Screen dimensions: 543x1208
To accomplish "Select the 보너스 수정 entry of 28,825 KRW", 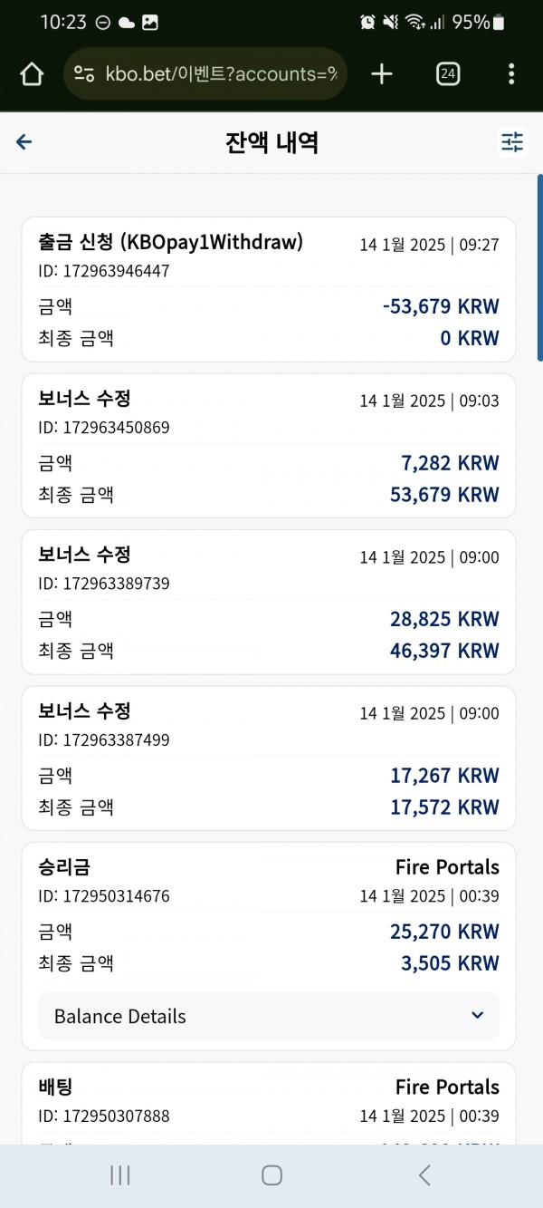I will [x=269, y=602].
